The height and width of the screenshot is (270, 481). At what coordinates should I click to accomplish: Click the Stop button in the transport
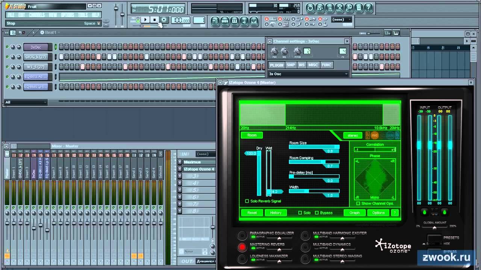pyautogui.click(x=154, y=20)
